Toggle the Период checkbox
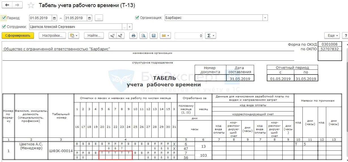348x162 pixels. click(x=4, y=18)
